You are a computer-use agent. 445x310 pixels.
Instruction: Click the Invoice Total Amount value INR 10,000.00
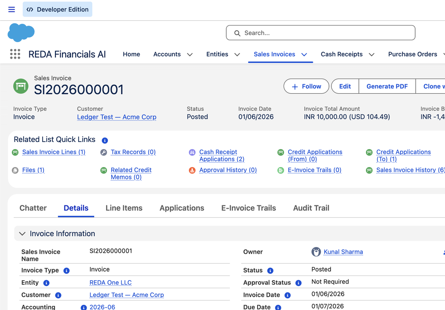[347, 117]
